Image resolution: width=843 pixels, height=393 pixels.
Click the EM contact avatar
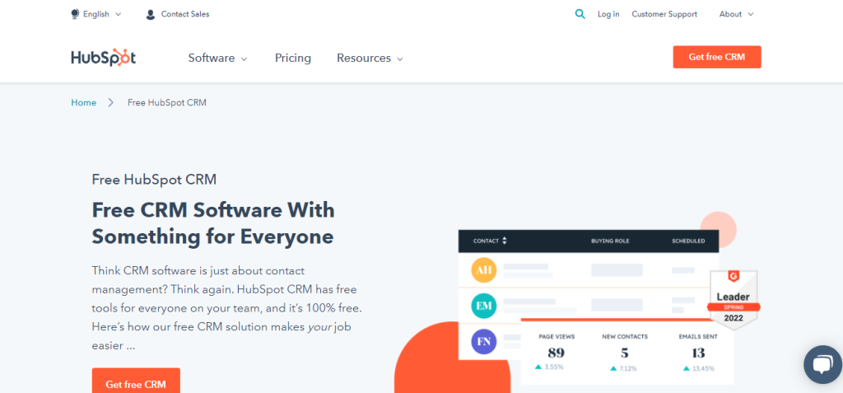[484, 306]
